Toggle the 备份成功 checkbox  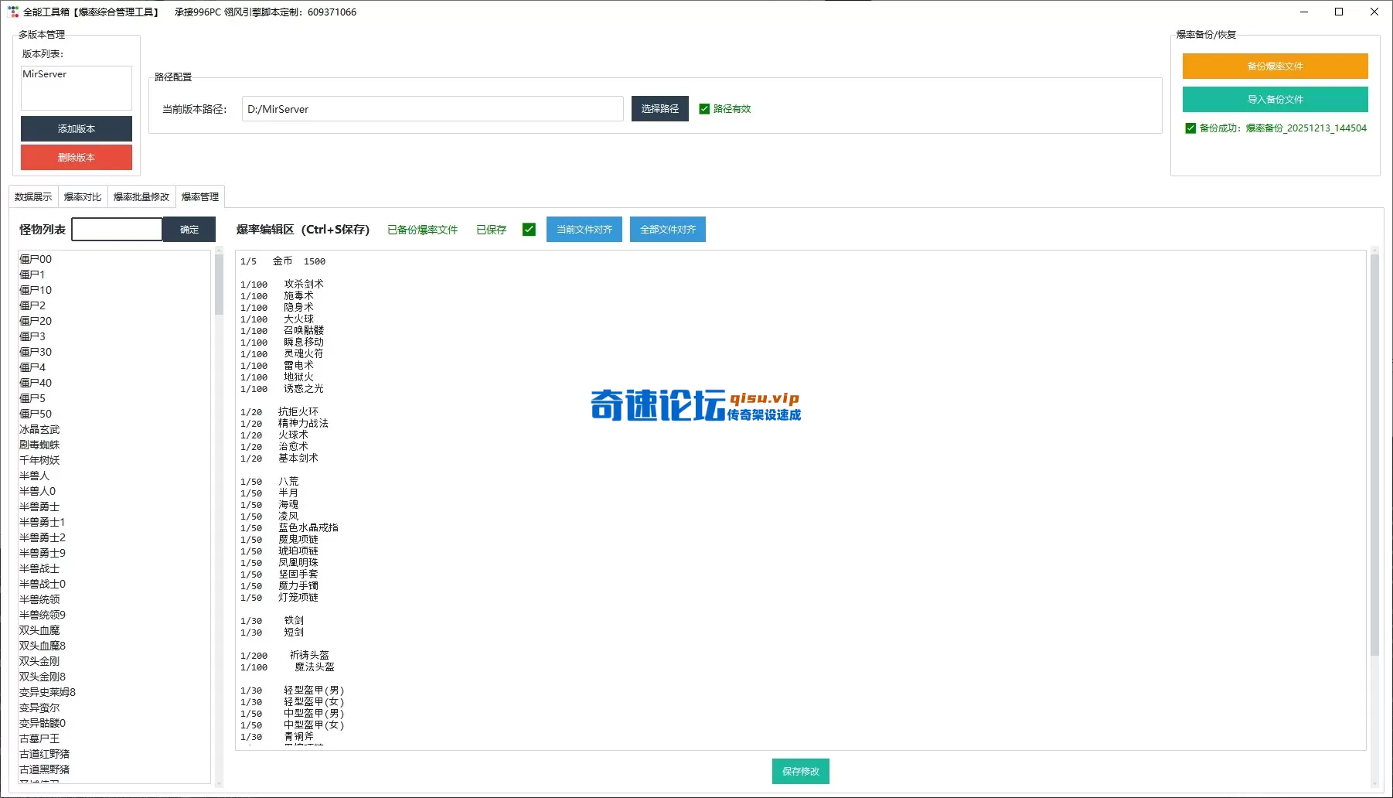[x=1190, y=128]
